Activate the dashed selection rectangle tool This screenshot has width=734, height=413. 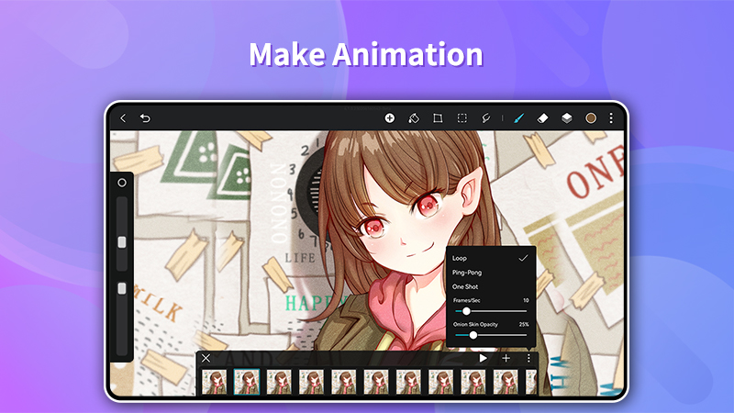click(462, 118)
